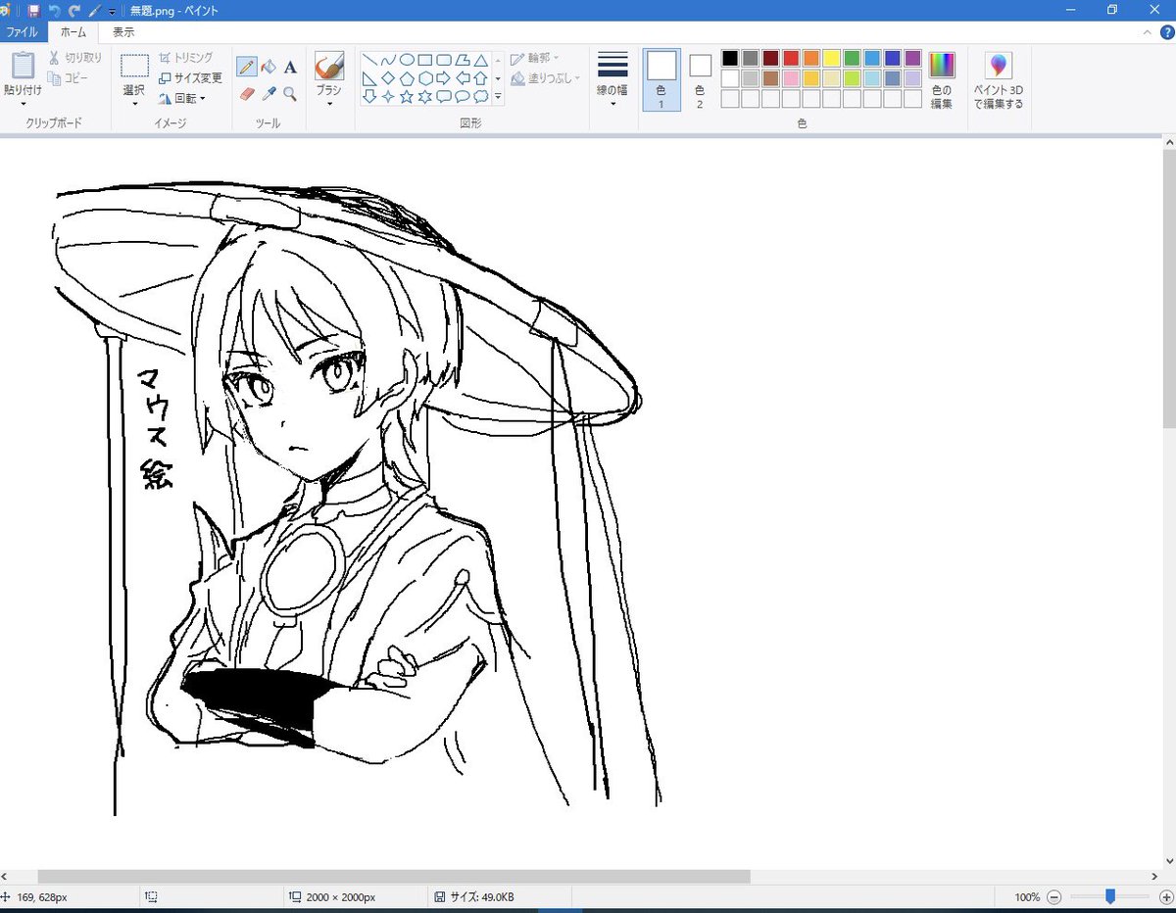Move the shapes gallery down one row
This screenshot has height=913, width=1176.
coord(498,78)
